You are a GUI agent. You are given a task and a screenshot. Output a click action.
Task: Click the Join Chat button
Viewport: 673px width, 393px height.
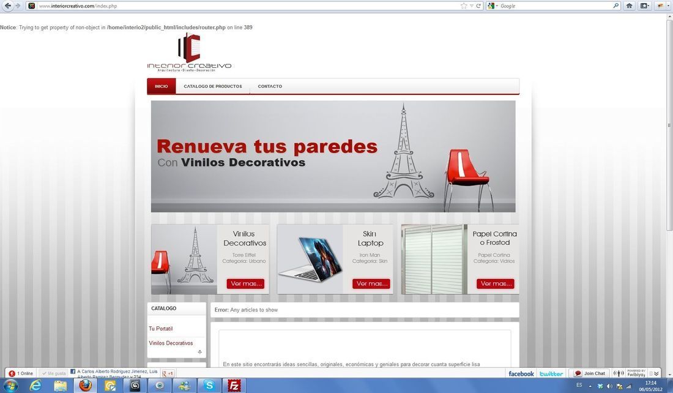click(x=590, y=373)
